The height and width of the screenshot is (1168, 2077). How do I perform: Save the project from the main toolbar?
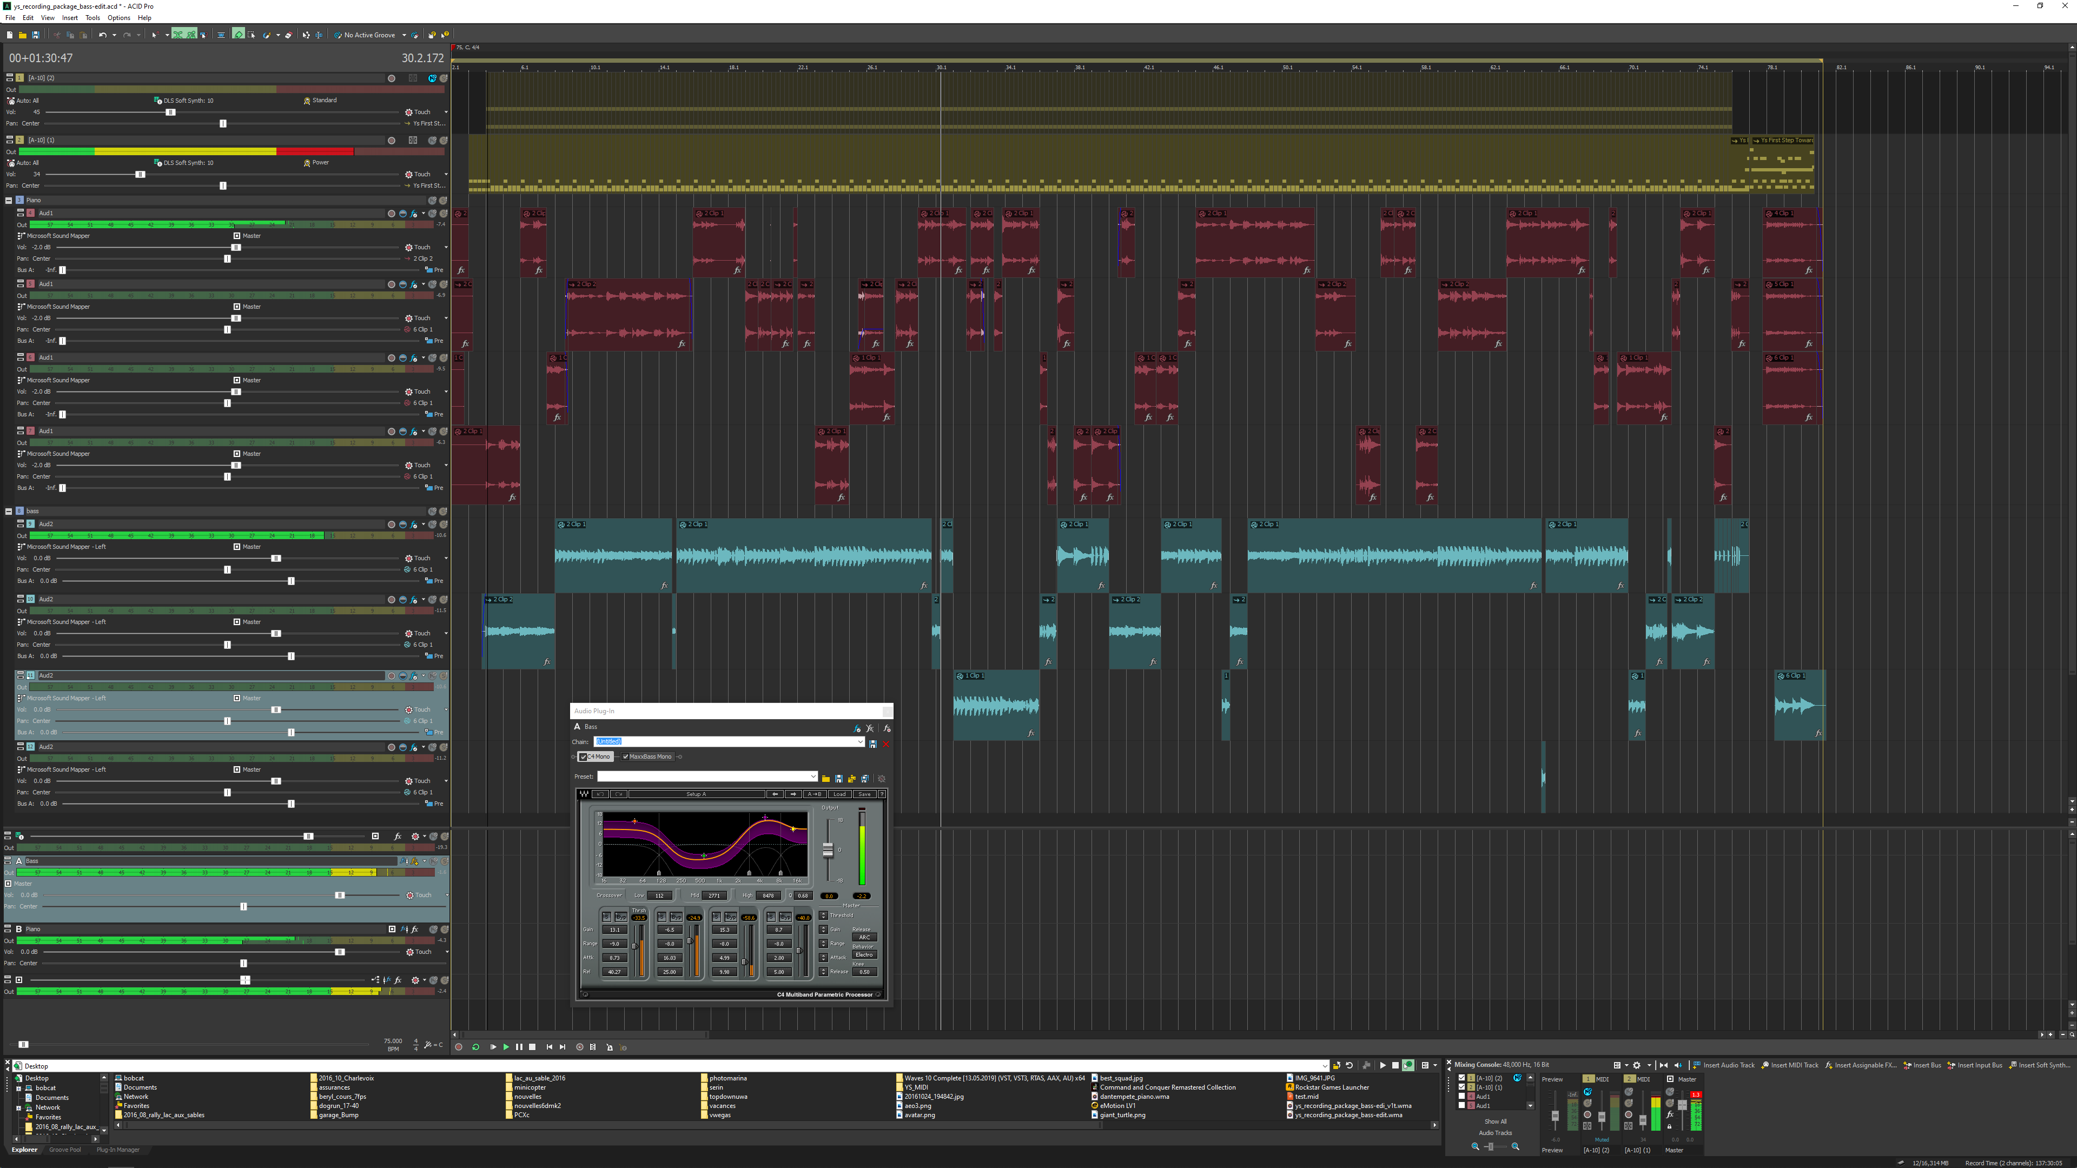pyautogui.click(x=36, y=35)
